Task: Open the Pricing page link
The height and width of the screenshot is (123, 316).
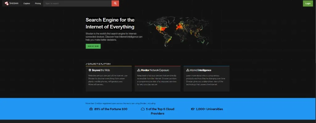Action: click(x=38, y=3)
